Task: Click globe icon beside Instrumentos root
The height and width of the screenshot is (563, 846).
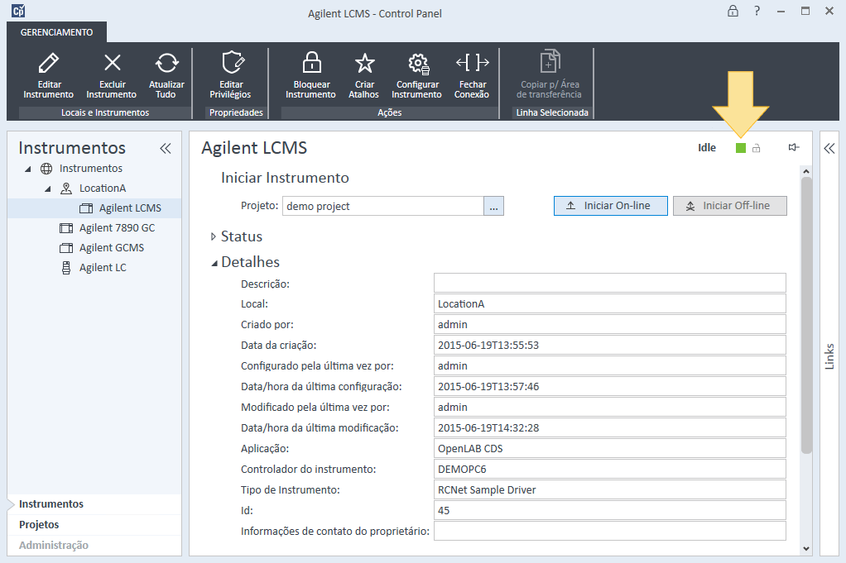Action: (x=47, y=169)
